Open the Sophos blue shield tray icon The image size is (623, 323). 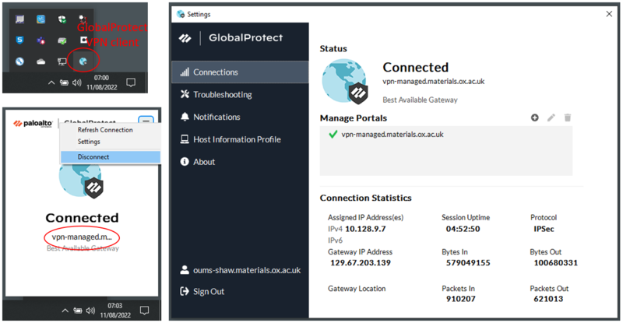19,40
